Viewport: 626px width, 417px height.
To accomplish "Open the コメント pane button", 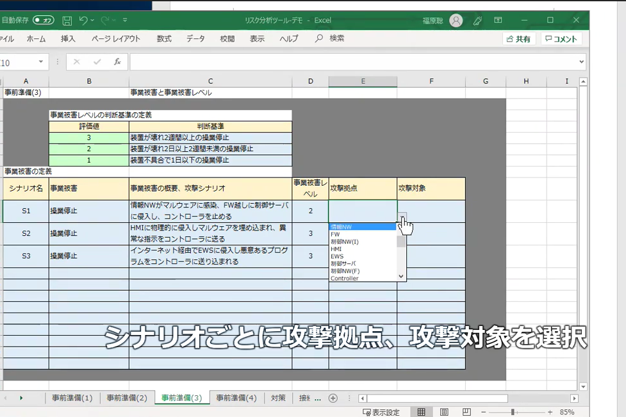I will click(x=561, y=38).
